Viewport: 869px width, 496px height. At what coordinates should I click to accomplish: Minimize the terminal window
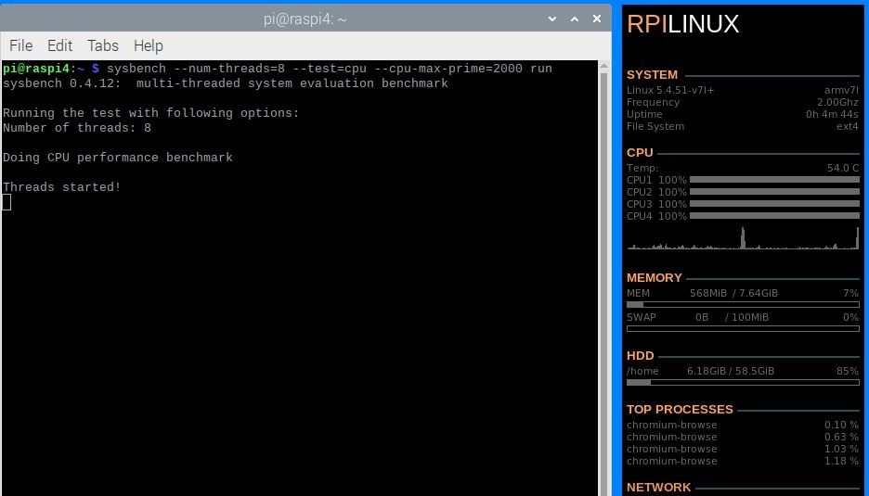tap(553, 19)
